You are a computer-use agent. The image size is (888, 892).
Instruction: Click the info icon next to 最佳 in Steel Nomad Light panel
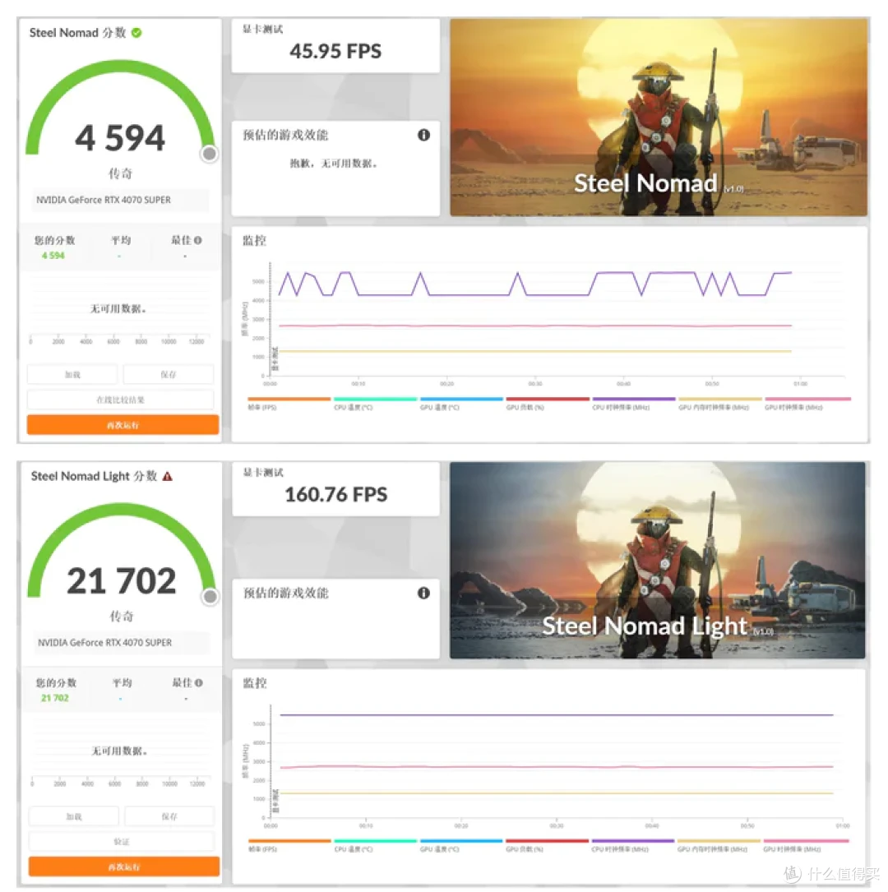point(199,682)
